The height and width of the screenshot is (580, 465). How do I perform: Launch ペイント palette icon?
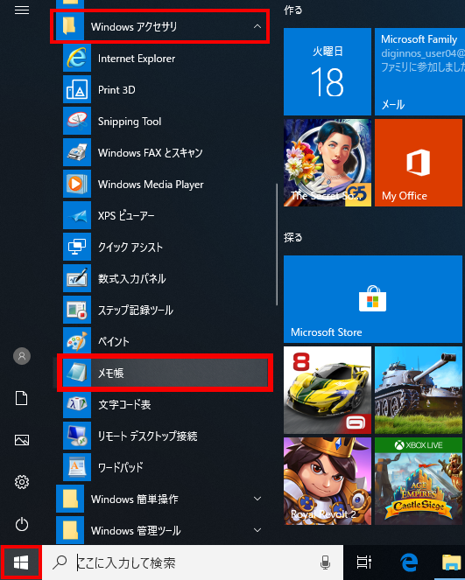coord(77,341)
